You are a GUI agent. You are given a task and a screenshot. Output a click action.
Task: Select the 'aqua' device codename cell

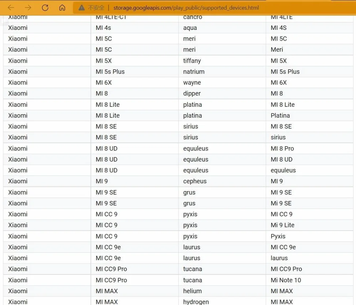coord(222,28)
